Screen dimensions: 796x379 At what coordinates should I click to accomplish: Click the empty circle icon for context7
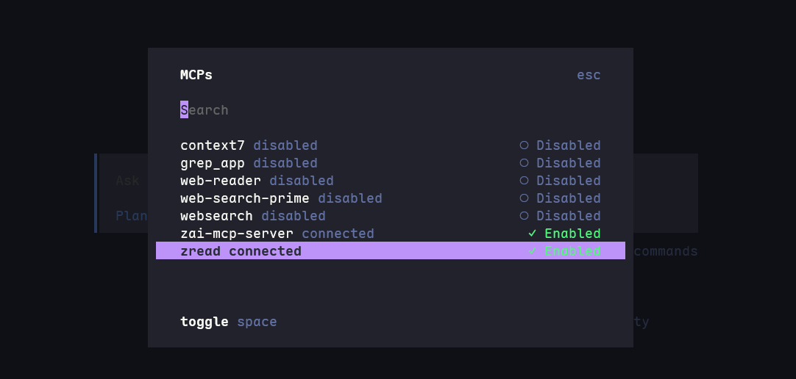point(524,145)
